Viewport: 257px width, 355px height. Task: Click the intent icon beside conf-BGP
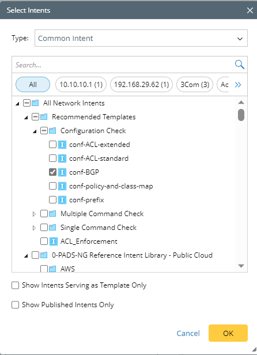[62, 172]
